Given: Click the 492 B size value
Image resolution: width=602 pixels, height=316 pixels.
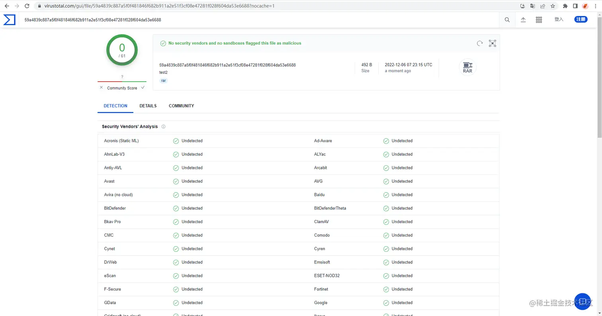Looking at the screenshot, I should (x=367, y=65).
